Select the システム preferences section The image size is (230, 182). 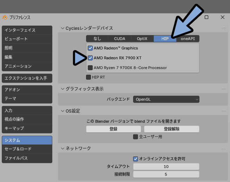click(x=27, y=140)
